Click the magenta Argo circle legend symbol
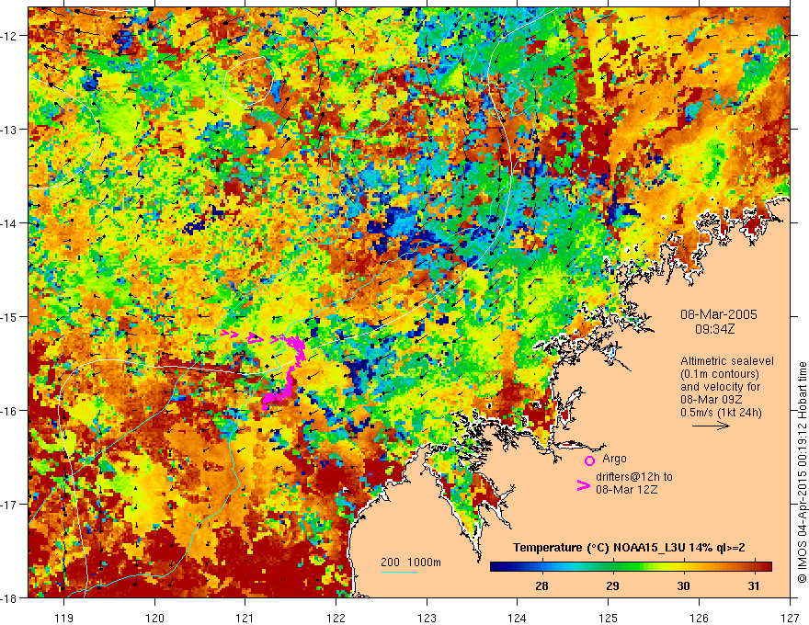Image resolution: width=809 pixels, height=625 pixels. (x=589, y=460)
